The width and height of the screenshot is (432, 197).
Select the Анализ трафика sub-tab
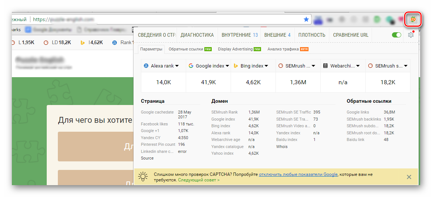pos(288,49)
